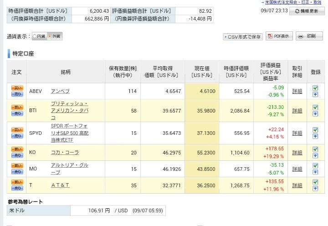Viewport: 328px width, 226px height.
Task: Click the 買い (buy) button for MO
Action: pos(17,166)
